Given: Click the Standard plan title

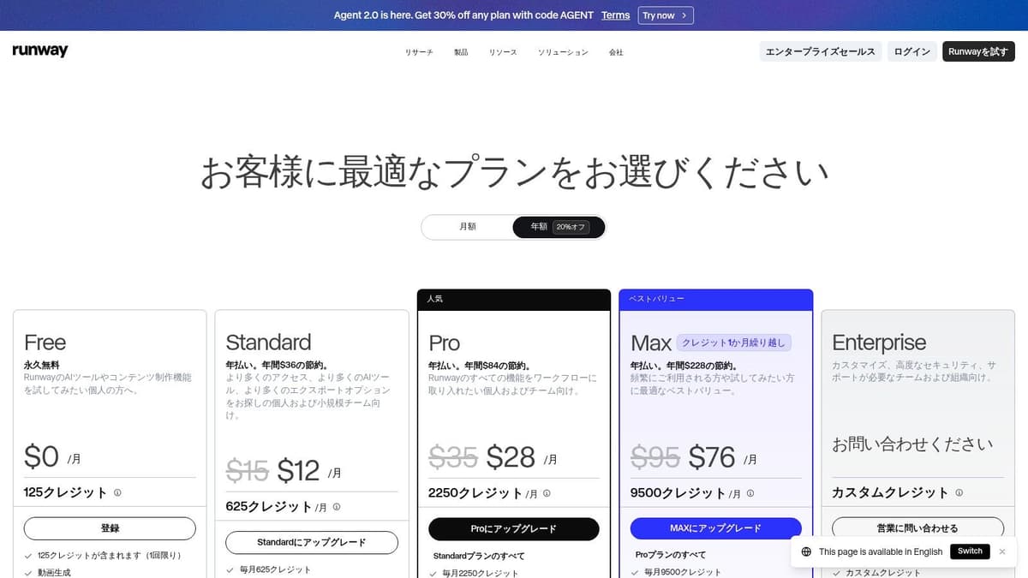Looking at the screenshot, I should tap(268, 343).
